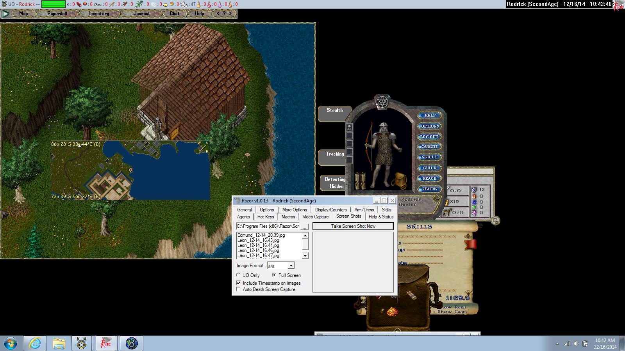Open the scrolls icon on paperdoll

click(360, 181)
